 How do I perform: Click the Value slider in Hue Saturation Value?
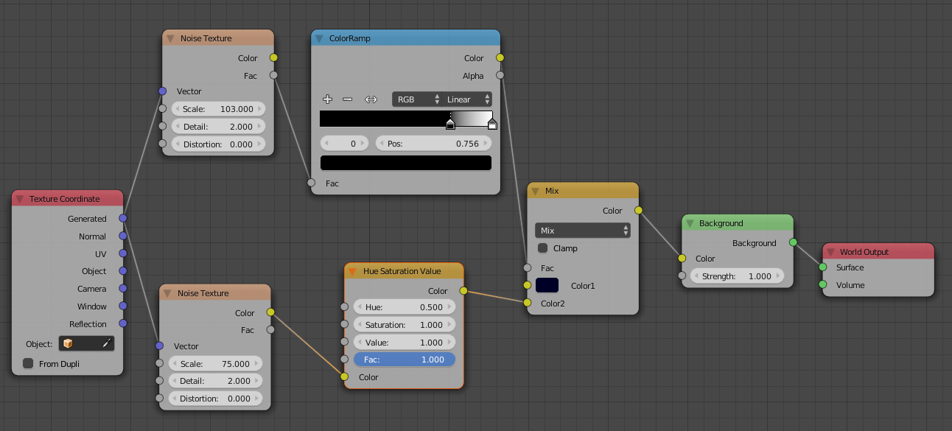pos(405,343)
